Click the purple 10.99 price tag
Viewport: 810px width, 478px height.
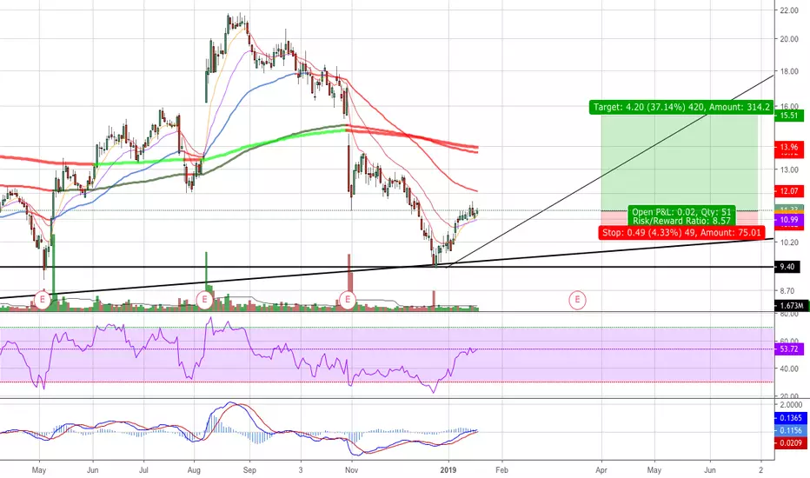pyautogui.click(x=789, y=220)
